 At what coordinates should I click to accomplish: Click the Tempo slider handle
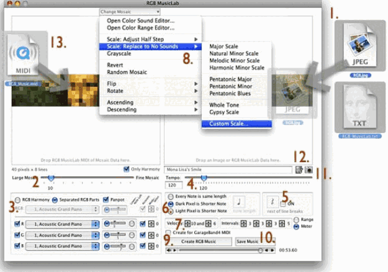(204, 178)
